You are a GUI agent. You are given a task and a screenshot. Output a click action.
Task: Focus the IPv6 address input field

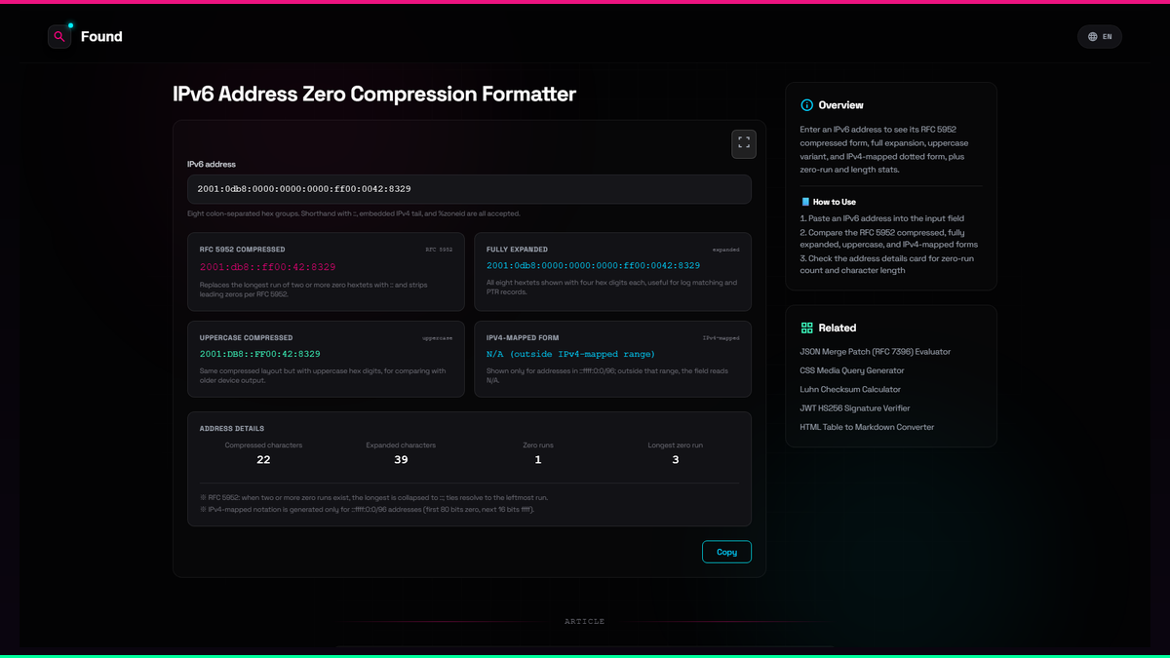point(469,189)
